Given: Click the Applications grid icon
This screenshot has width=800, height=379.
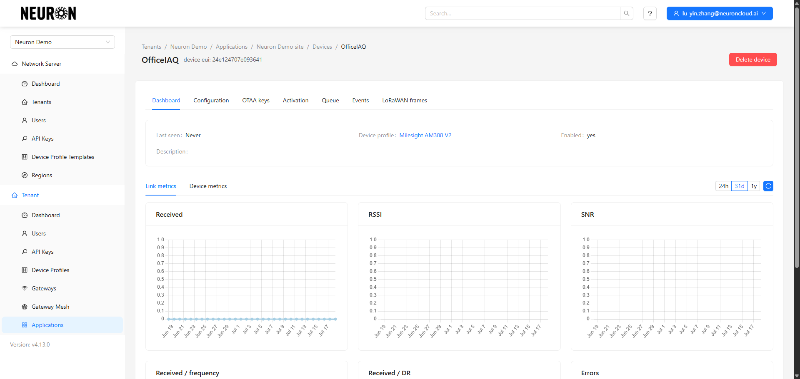Looking at the screenshot, I should (25, 325).
